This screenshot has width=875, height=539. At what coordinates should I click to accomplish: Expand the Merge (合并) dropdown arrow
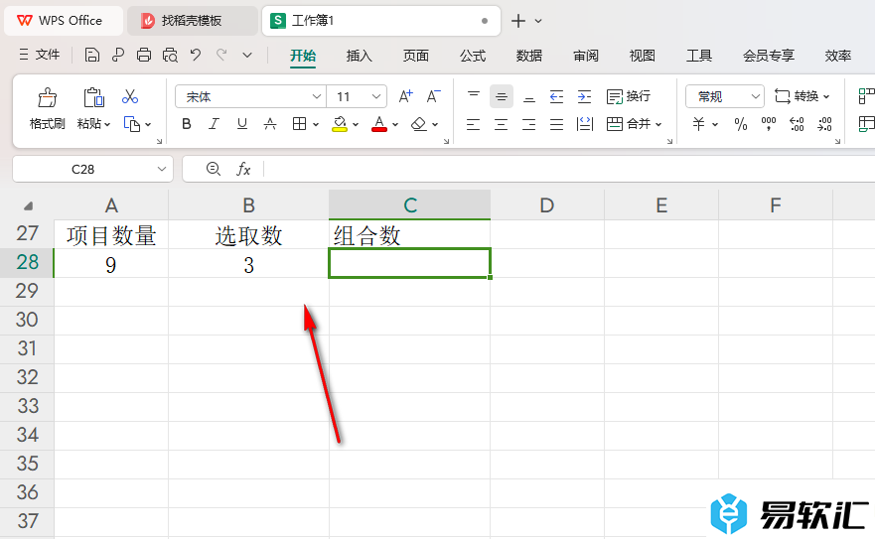coord(658,124)
